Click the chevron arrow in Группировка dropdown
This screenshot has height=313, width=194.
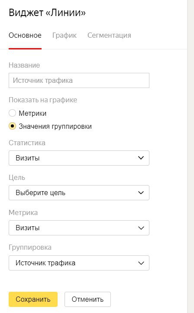(x=141, y=263)
